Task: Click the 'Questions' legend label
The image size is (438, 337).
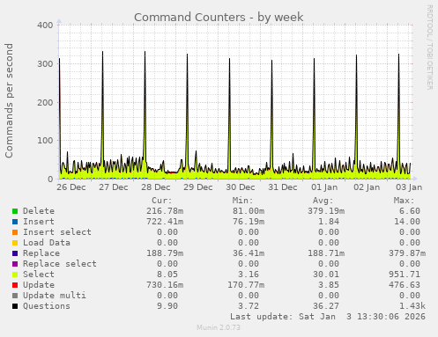Action: (x=47, y=306)
